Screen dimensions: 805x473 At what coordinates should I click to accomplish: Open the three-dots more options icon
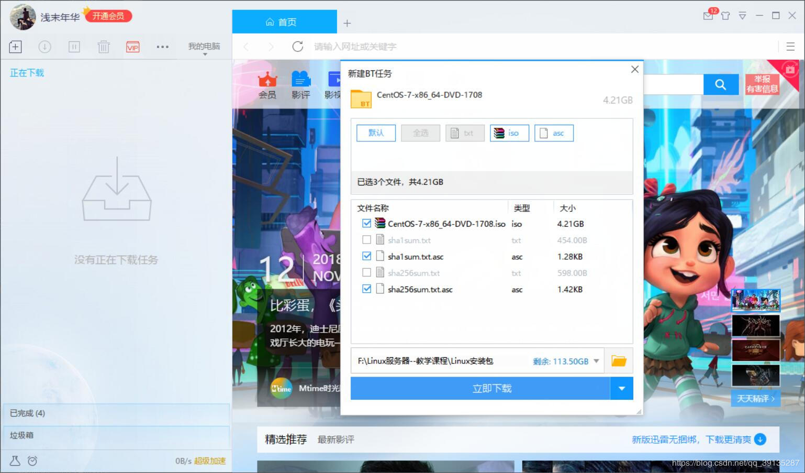[163, 47]
